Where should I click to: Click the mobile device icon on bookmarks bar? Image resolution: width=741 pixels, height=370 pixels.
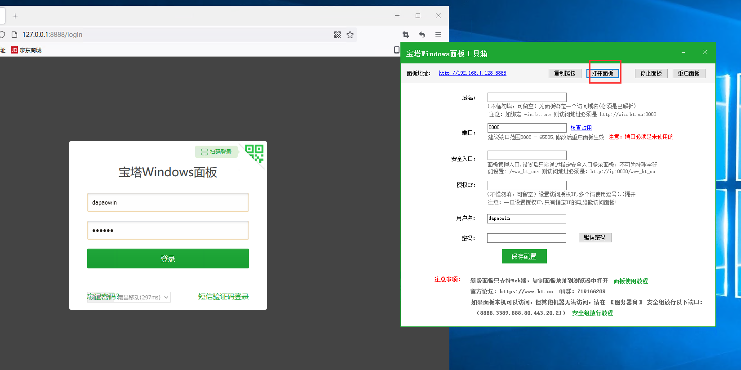pyautogui.click(x=396, y=50)
